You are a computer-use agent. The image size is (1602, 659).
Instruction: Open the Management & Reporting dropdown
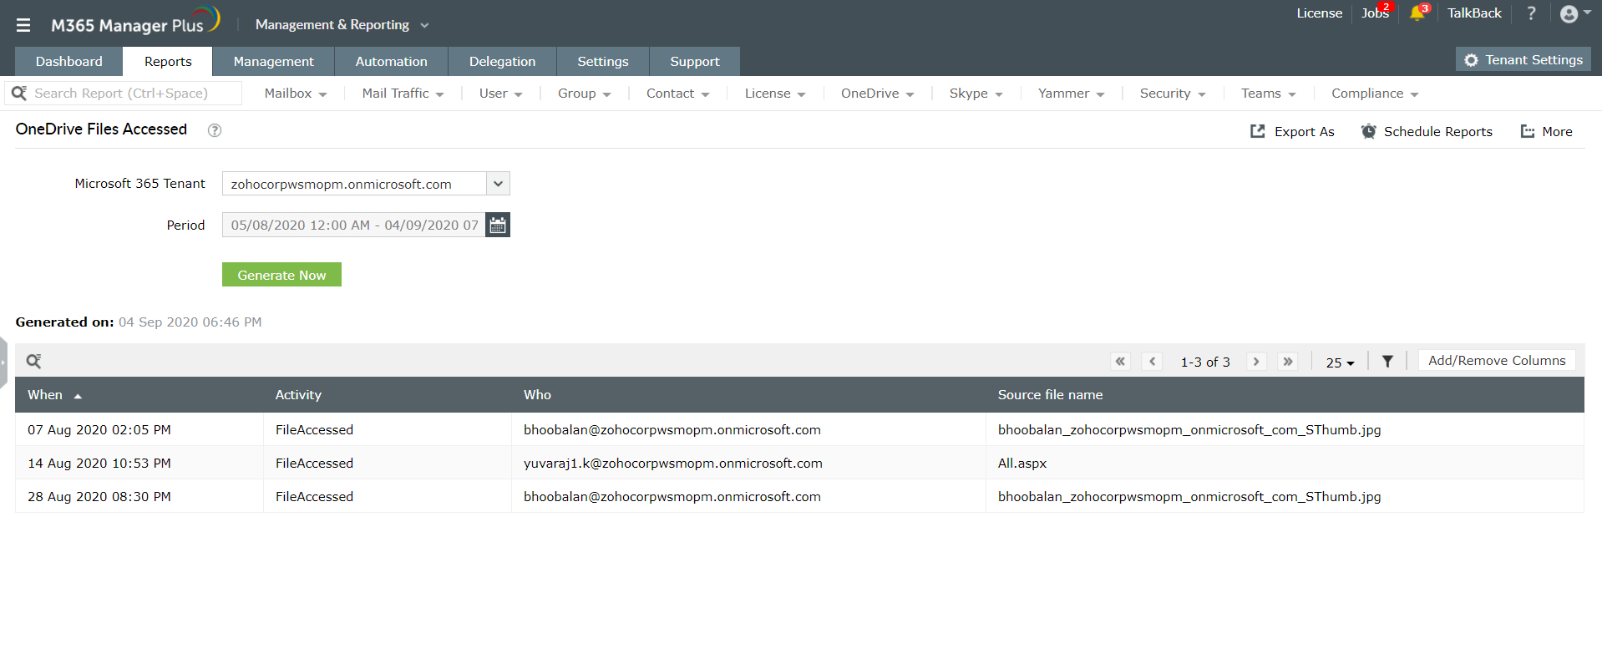[x=342, y=25]
